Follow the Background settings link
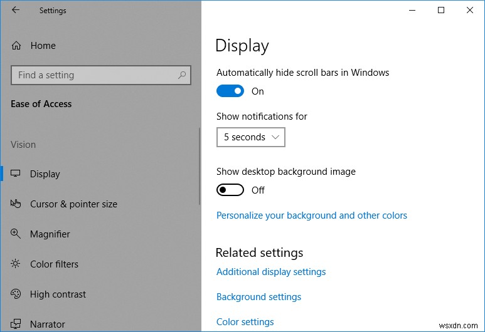Viewport: 485px width, 332px height. pyautogui.click(x=258, y=297)
